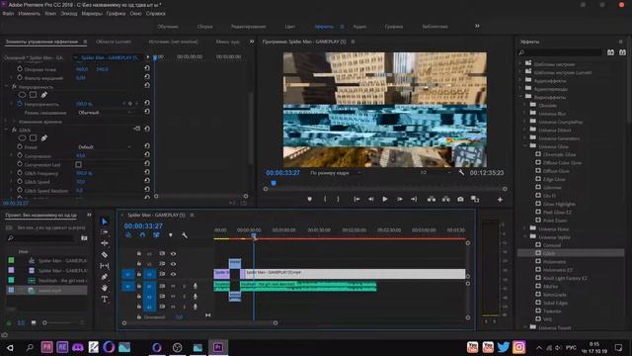Switch to the Color workspace tab
The image size is (632, 356).
(289, 27)
